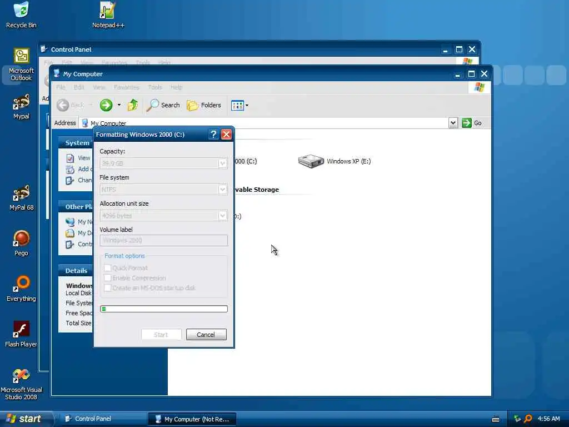
Task: Click the orange search tray icon
Action: [528, 419]
